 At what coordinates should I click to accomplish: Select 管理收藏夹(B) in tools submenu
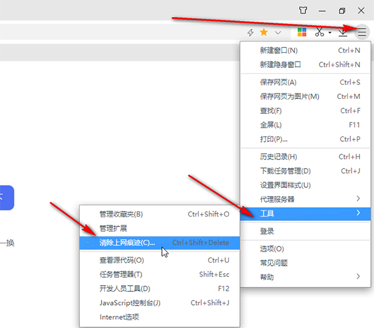[x=160, y=214]
